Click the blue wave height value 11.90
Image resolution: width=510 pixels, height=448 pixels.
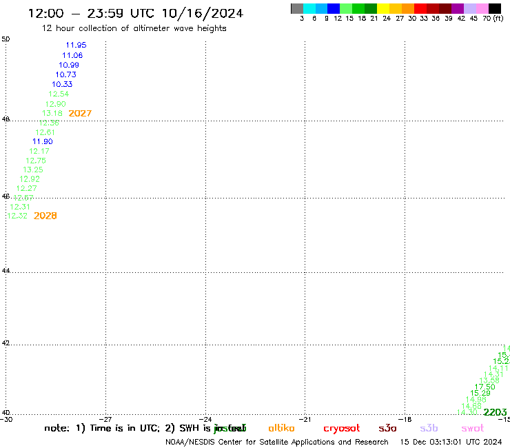[43, 141]
